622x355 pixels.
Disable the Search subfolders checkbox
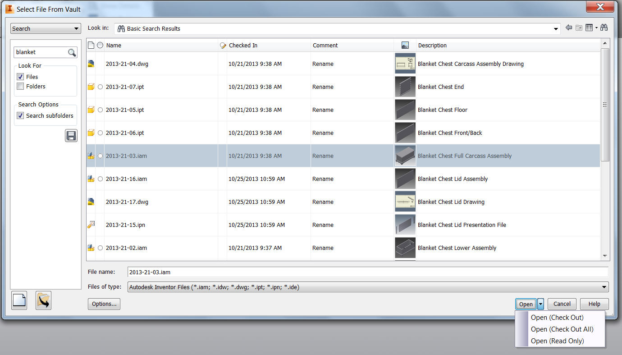(20, 115)
